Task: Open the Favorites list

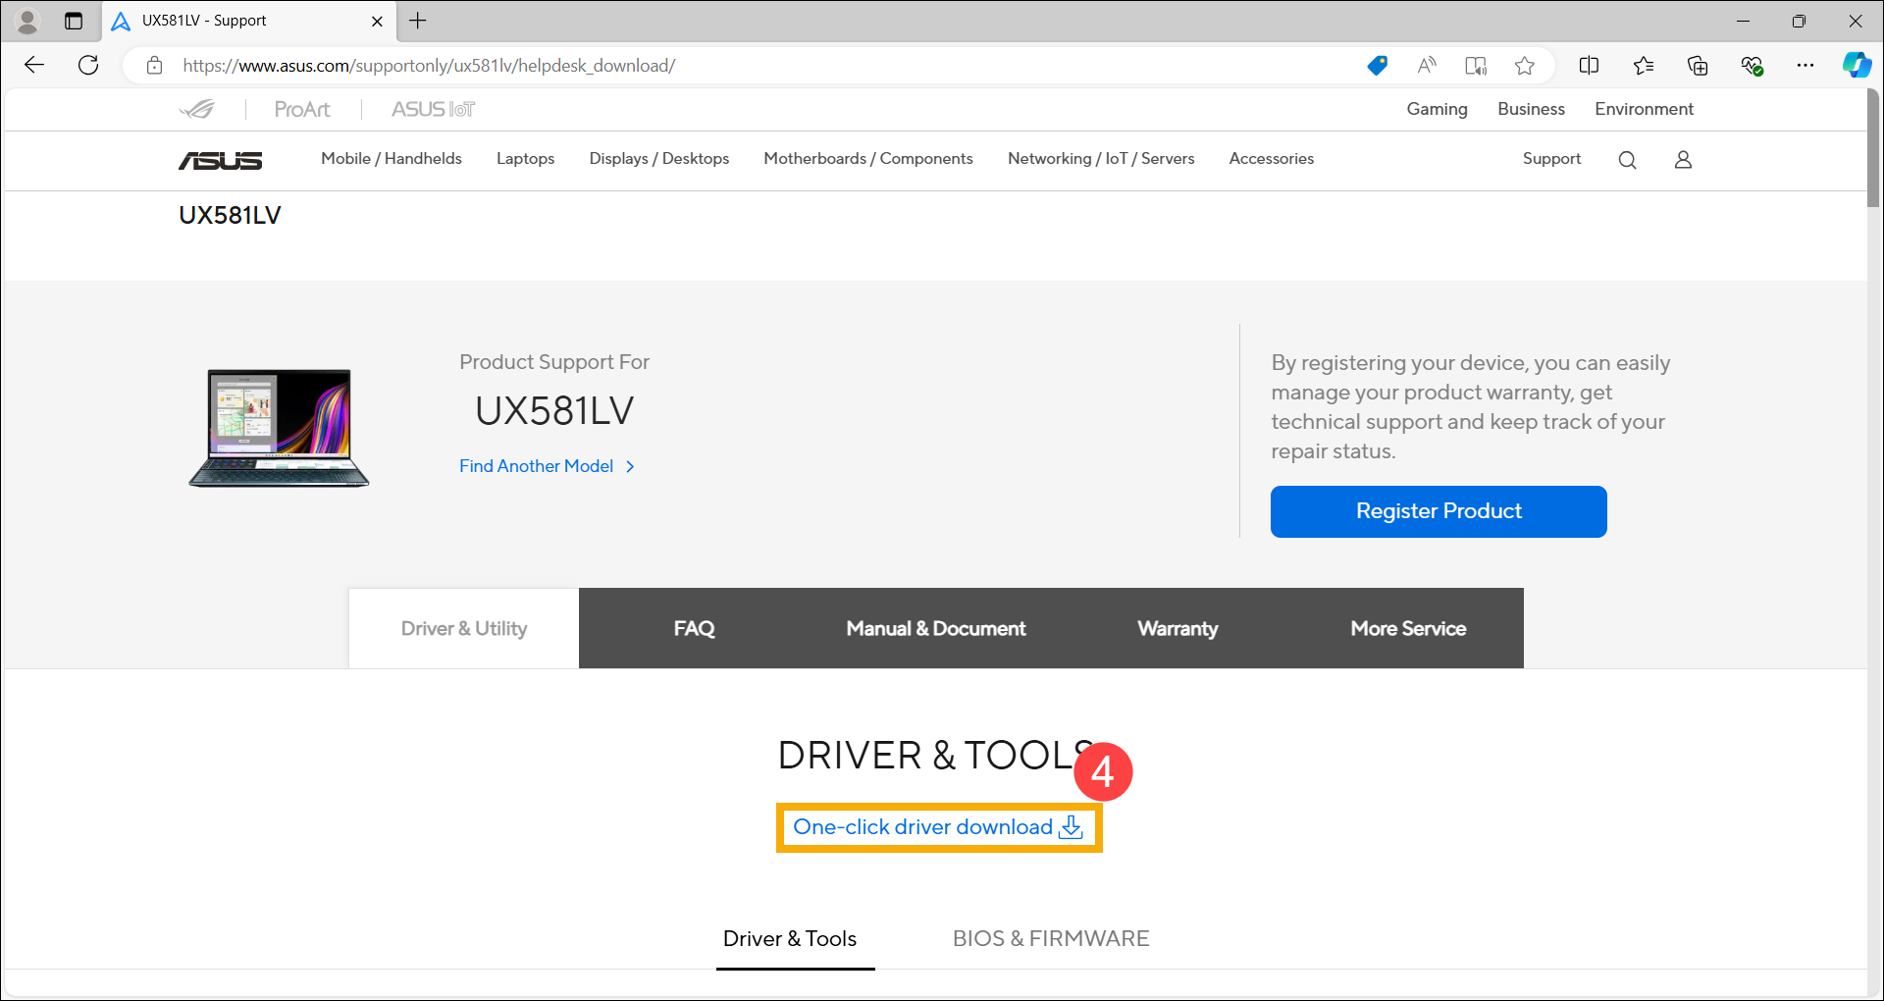Action: coord(1644,66)
